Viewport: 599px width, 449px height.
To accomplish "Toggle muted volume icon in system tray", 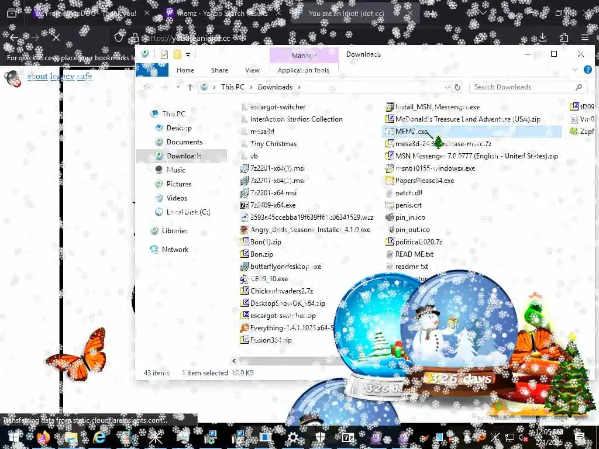I will (x=522, y=437).
